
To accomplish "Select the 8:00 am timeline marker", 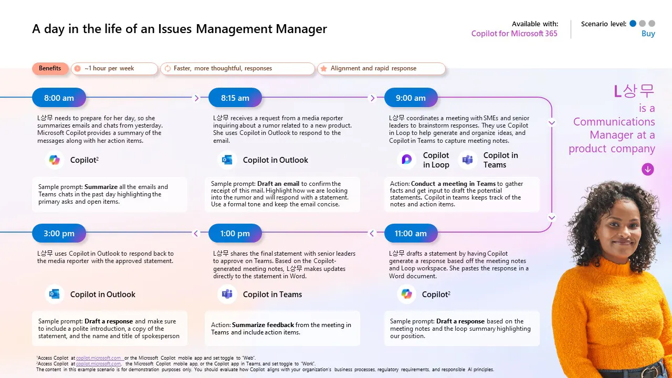I will click(59, 98).
